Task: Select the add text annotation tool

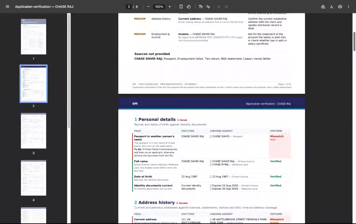Action: pyautogui.click(x=201, y=7)
